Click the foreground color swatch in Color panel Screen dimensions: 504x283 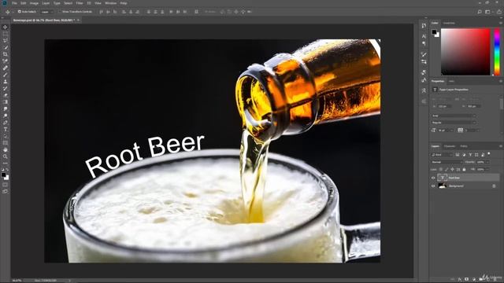click(x=434, y=32)
